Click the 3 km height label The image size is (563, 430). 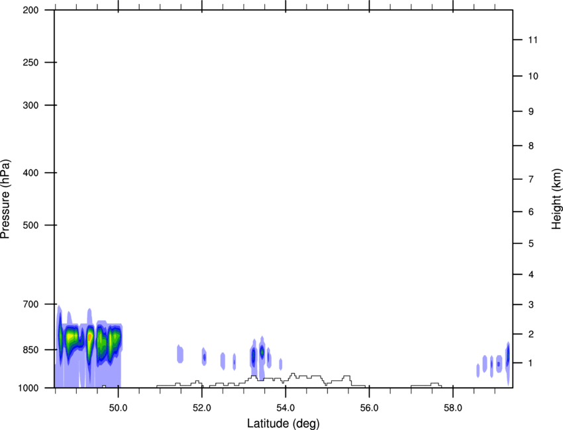click(x=531, y=304)
